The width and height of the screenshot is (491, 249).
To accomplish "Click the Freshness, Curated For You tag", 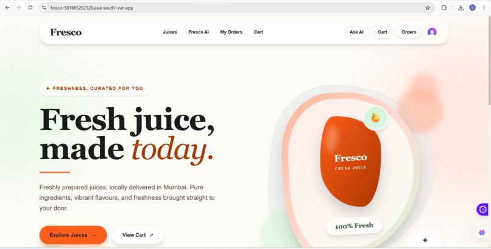I will pos(94,89).
